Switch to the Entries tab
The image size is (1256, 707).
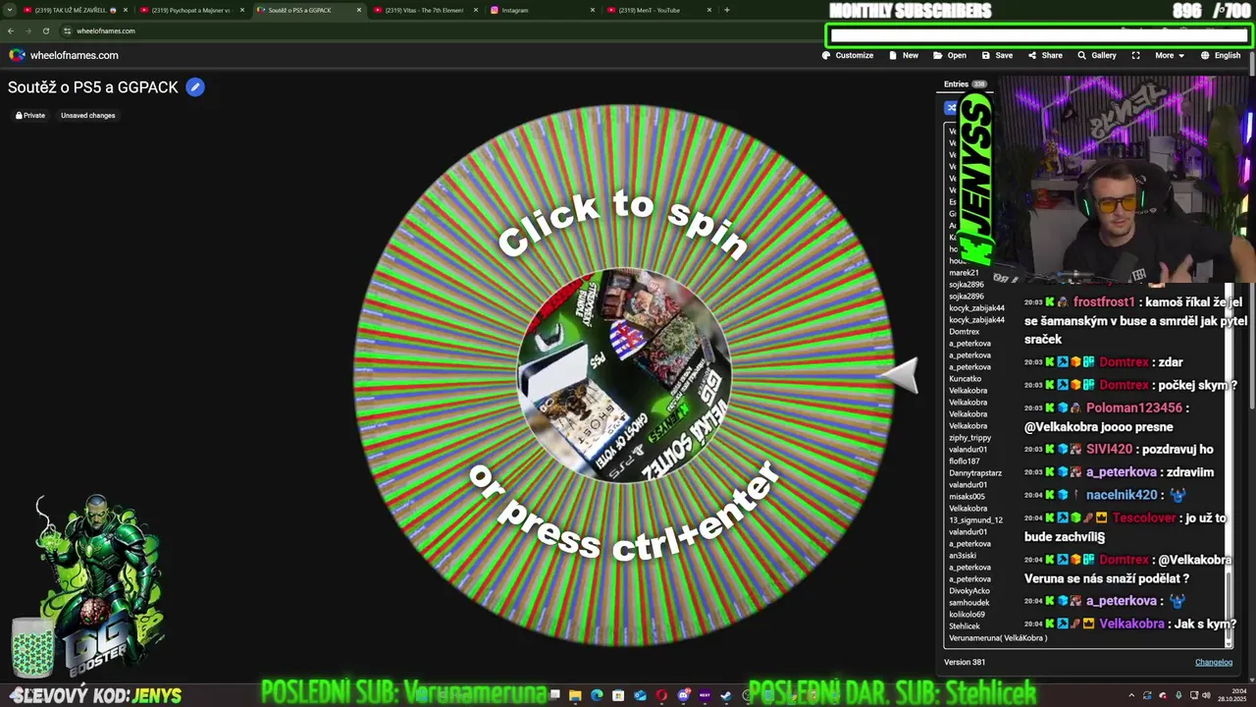[x=966, y=84]
